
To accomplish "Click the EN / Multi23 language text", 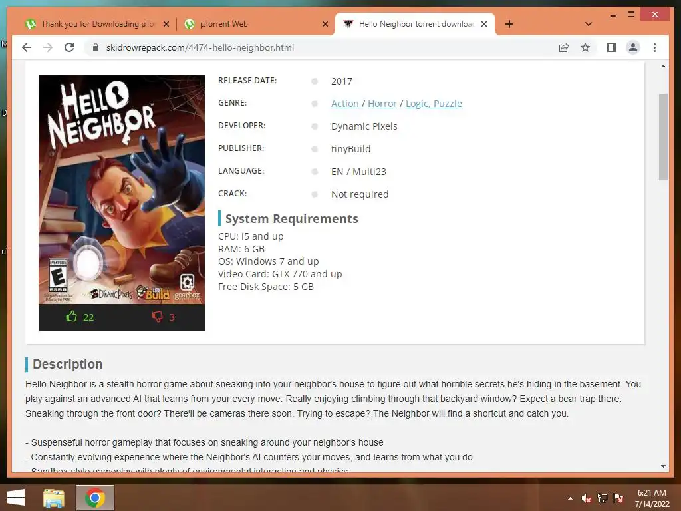I will click(358, 172).
